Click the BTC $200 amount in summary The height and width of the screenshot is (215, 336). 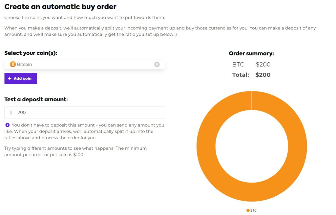click(x=263, y=65)
